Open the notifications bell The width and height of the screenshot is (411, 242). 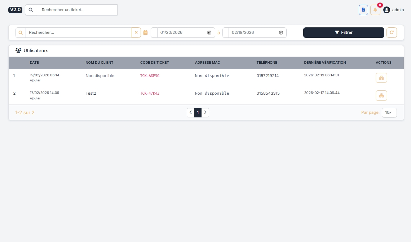(x=375, y=10)
